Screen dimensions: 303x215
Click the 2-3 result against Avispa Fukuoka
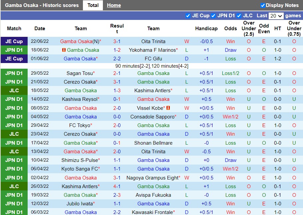point(117,195)
